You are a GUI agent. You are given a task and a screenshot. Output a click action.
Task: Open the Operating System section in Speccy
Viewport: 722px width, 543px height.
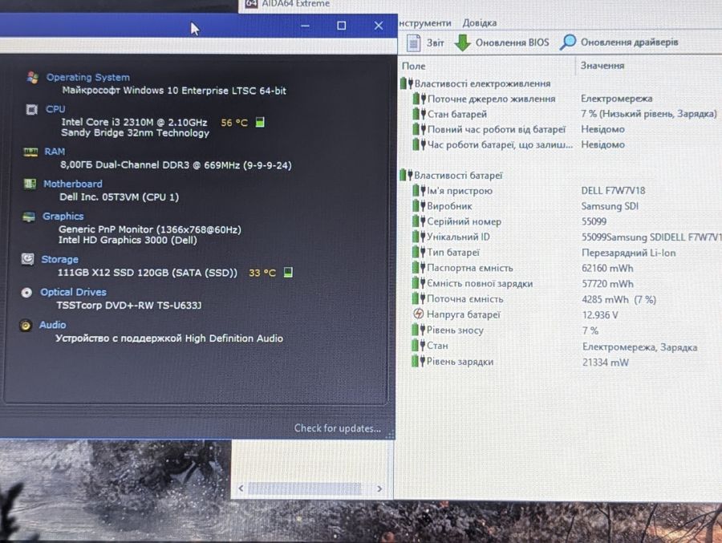(87, 77)
